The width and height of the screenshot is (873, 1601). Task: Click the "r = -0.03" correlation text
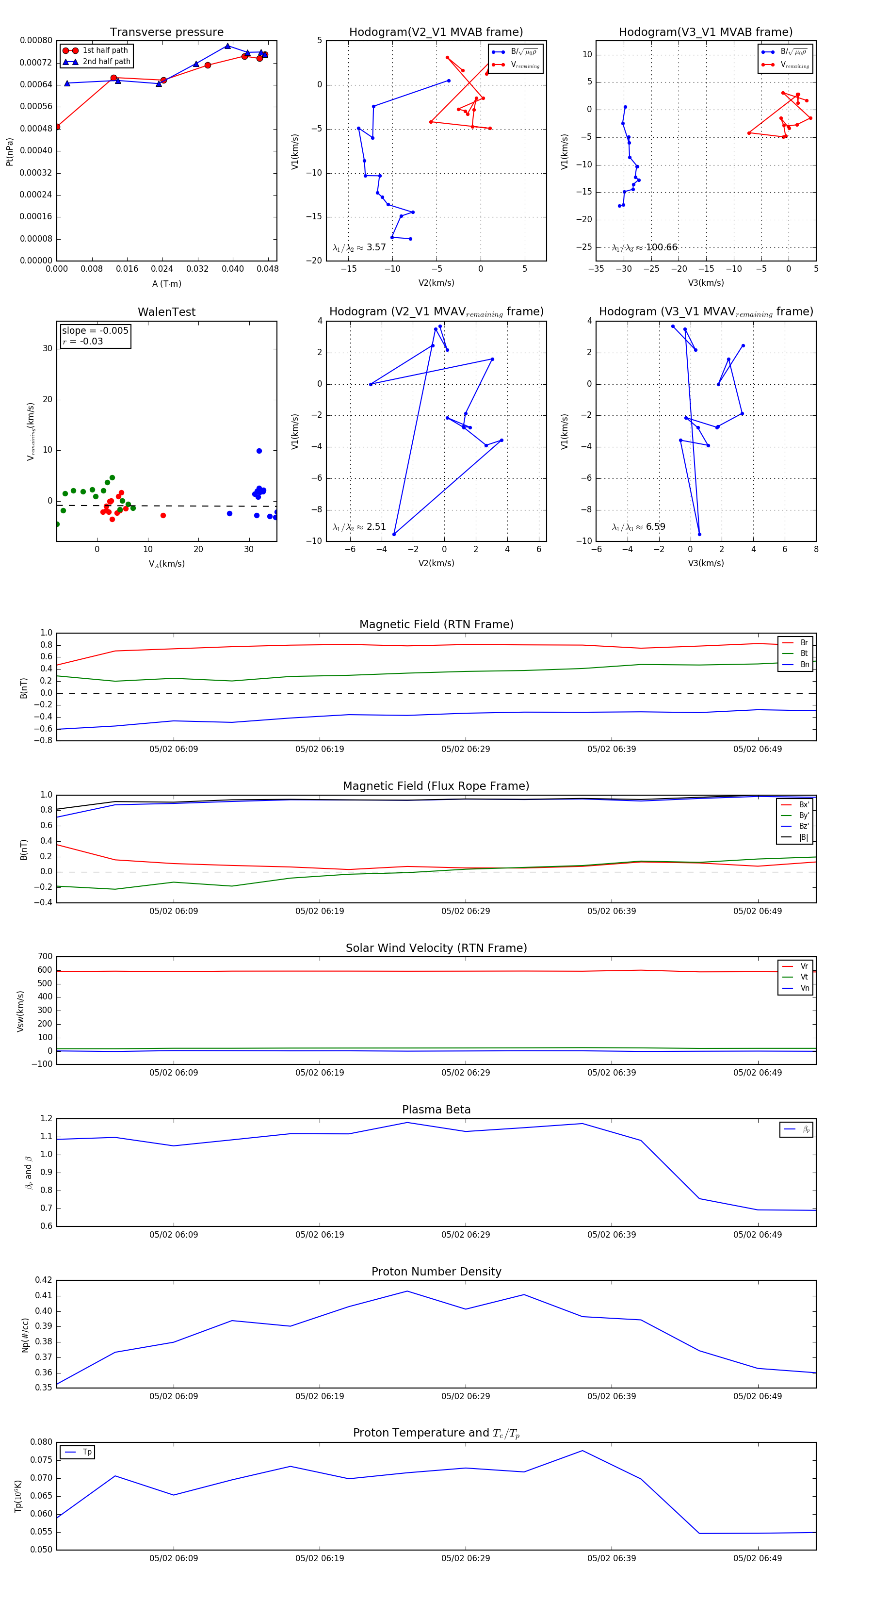pos(82,341)
